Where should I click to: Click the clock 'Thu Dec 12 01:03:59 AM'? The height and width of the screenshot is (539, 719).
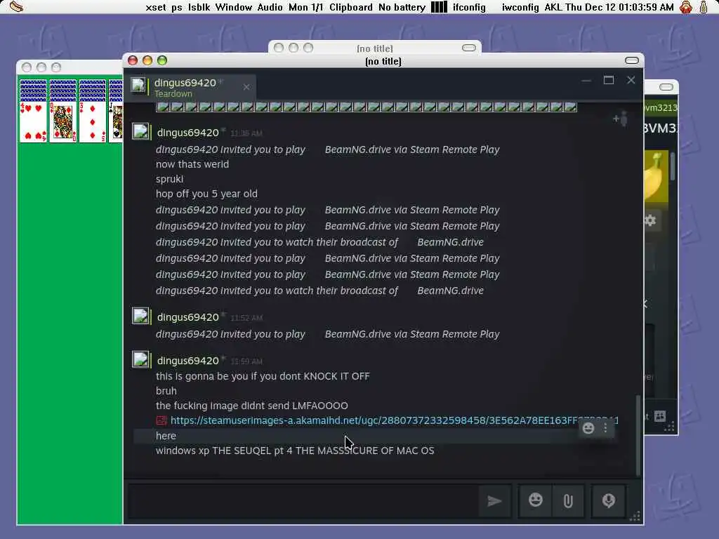pos(619,7)
